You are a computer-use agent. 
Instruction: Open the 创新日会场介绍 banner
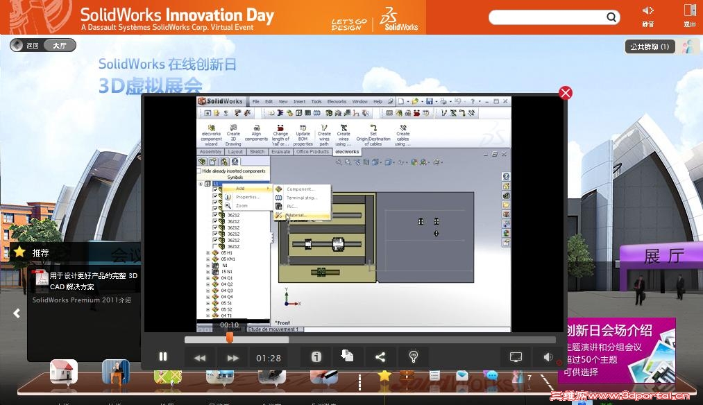point(616,350)
